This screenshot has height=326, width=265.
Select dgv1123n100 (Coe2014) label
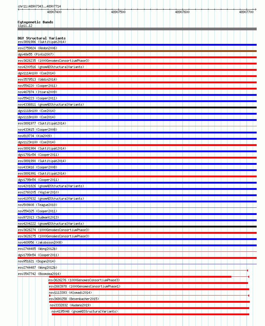tap(37, 142)
